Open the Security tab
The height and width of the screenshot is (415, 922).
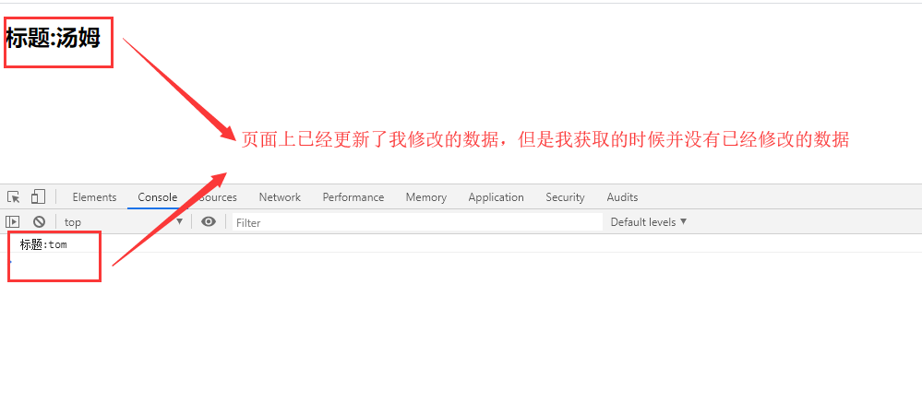coord(565,197)
